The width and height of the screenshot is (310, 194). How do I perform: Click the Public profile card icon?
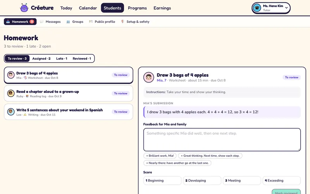click(91, 22)
